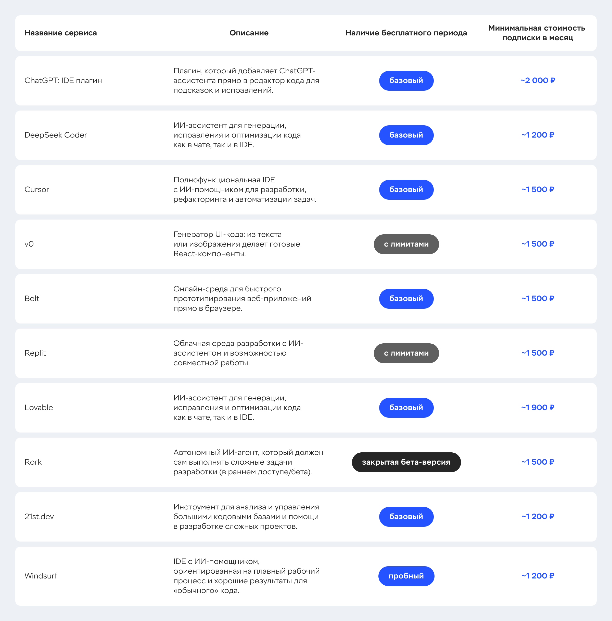Viewport: 612px width, 621px height.
Task: Click the ~1 900 ₽ price for Lovable
Action: point(538,408)
